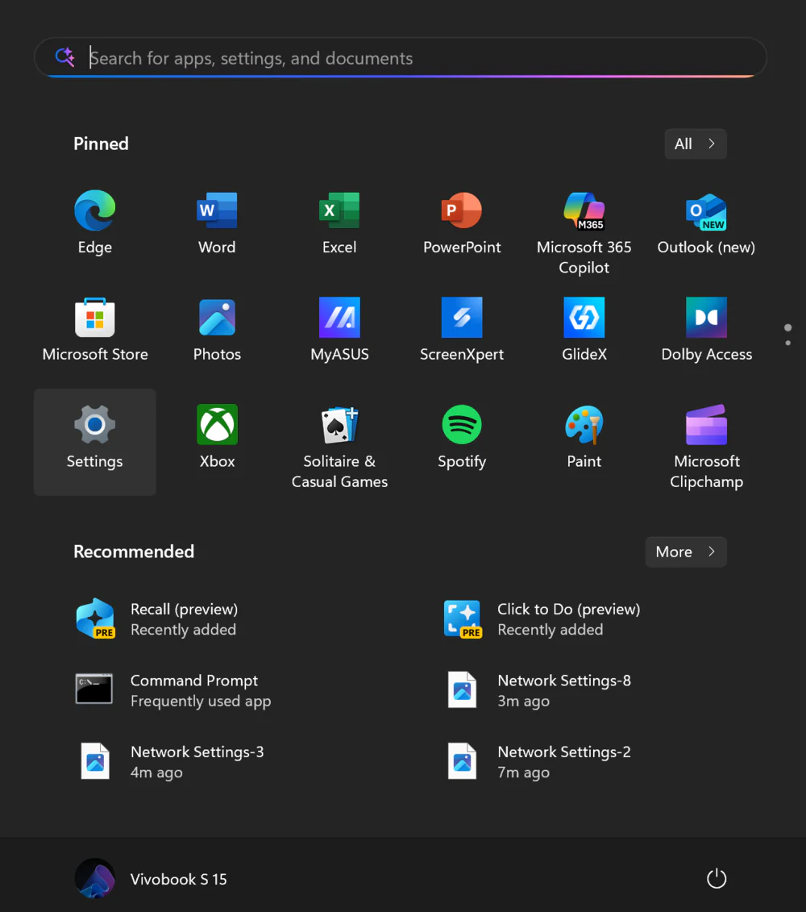The image size is (806, 912).
Task: Focus the search for apps, settings field
Action: [x=401, y=57]
